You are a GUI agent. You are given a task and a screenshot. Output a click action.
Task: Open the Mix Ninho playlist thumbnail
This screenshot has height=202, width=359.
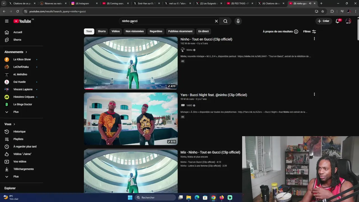click(x=131, y=171)
